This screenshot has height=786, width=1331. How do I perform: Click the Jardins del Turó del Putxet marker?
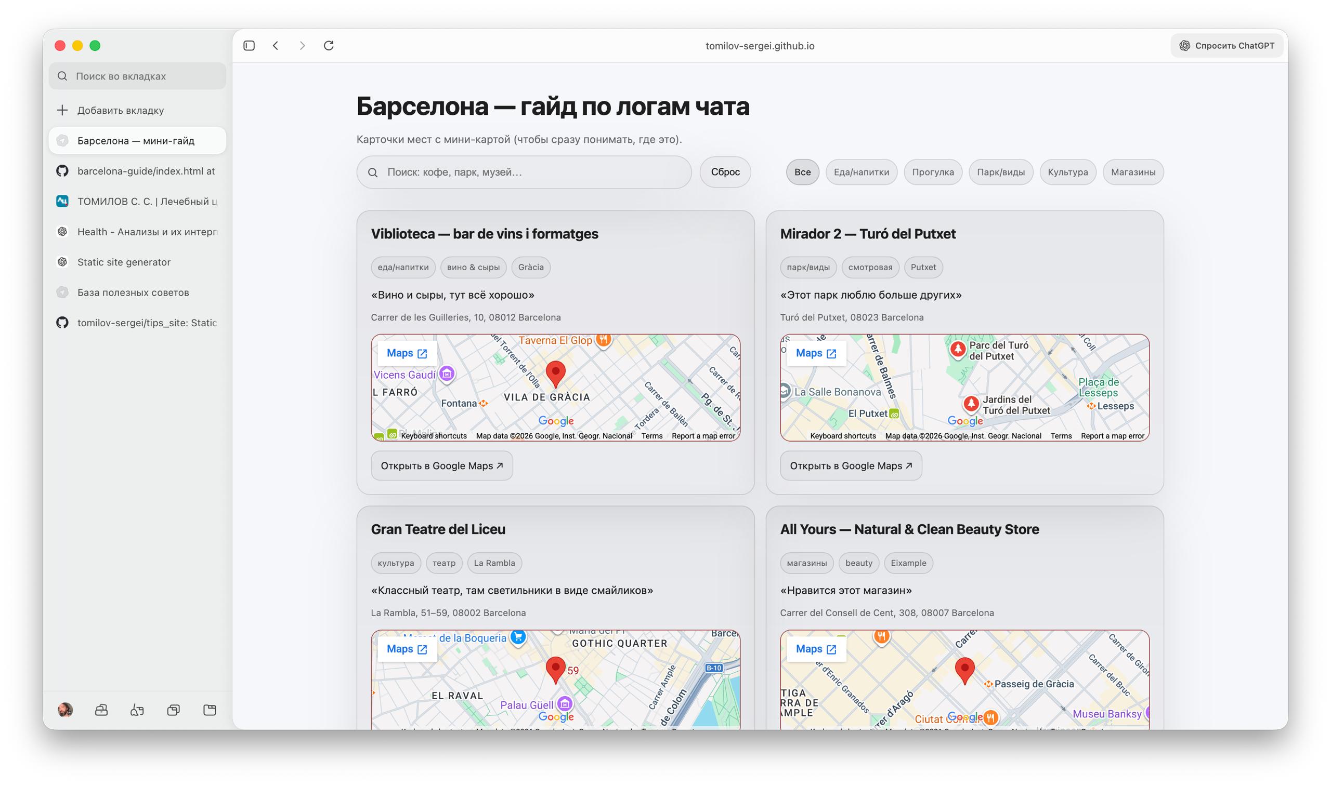(971, 405)
